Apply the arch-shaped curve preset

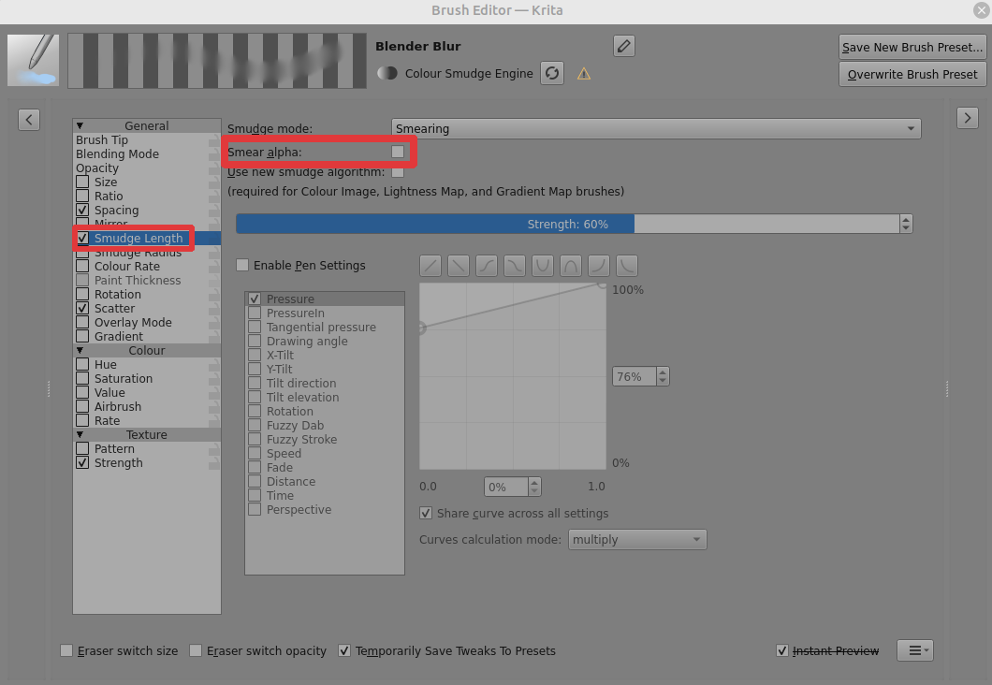tap(571, 266)
